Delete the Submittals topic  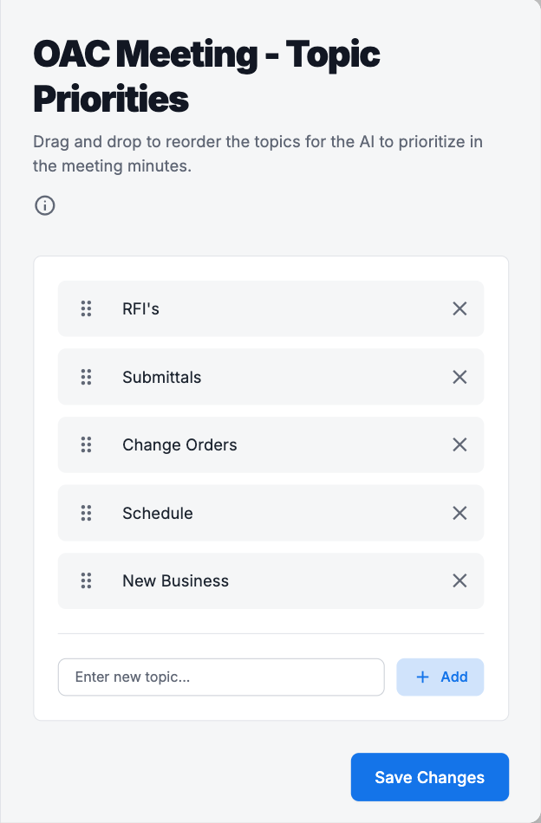[x=460, y=377]
